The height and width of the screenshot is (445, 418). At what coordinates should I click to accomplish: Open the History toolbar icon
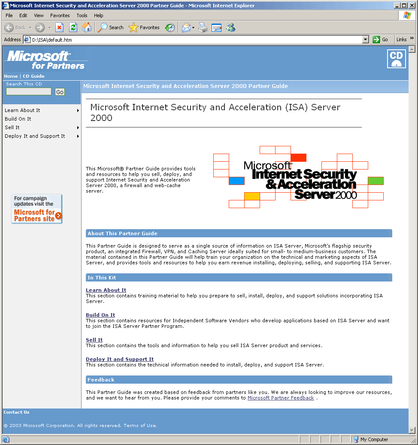[x=170, y=27]
